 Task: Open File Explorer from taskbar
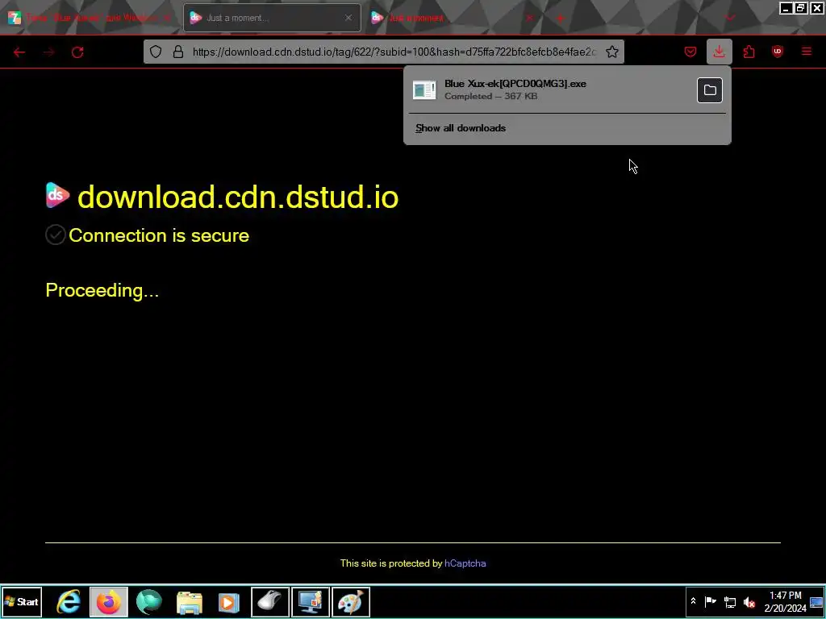(x=189, y=602)
